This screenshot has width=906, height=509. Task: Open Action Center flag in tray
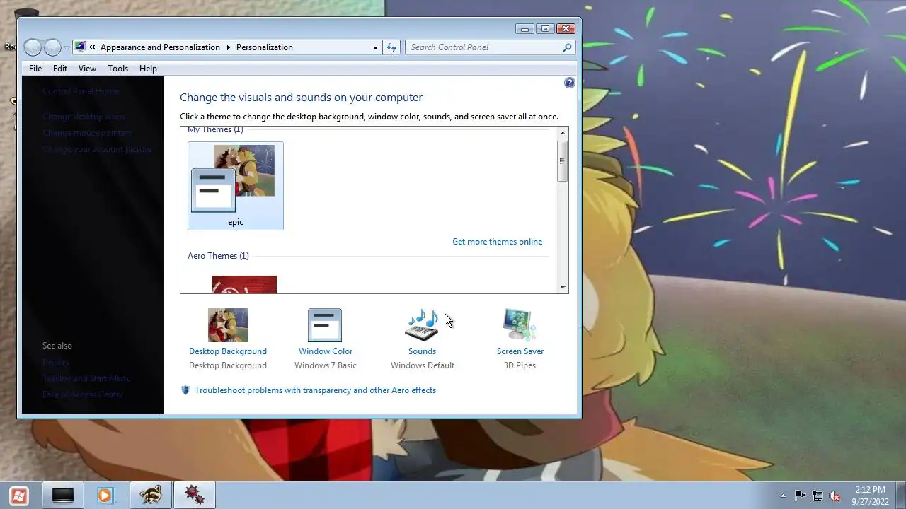click(800, 496)
